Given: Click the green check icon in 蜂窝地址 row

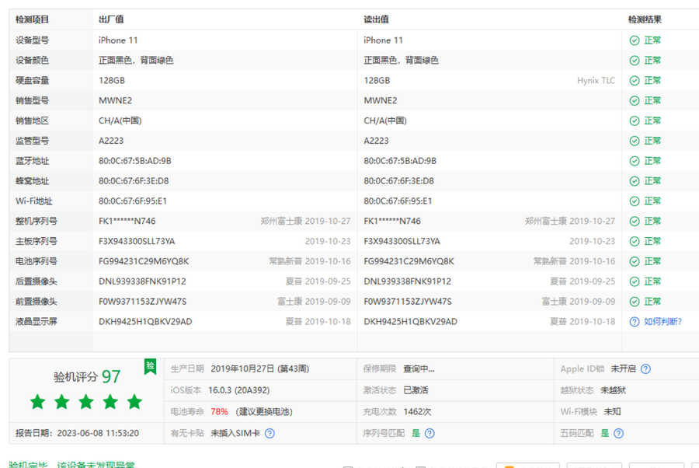Looking at the screenshot, I should [635, 181].
